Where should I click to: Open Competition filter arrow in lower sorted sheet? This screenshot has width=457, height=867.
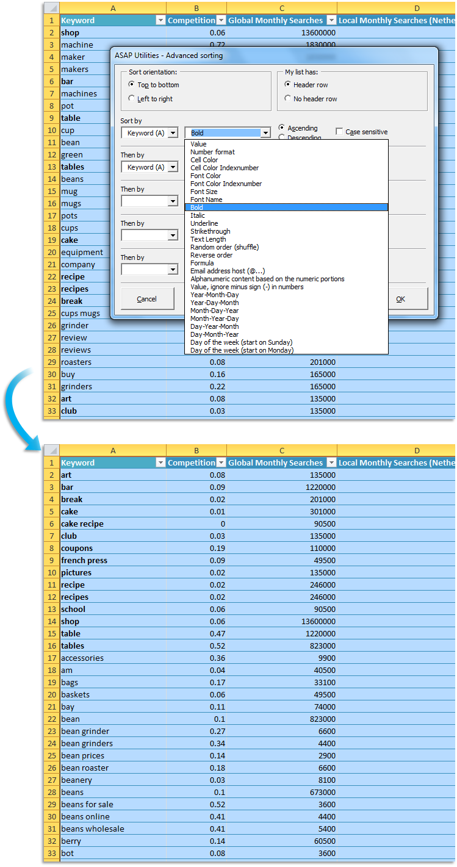click(x=221, y=462)
